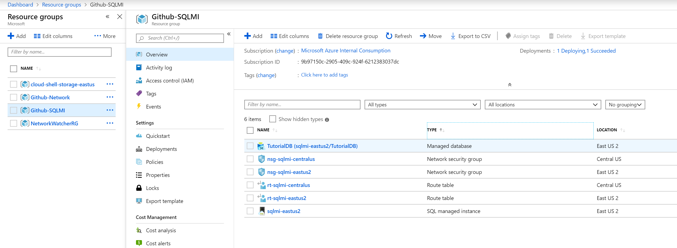Sort resources by TYPE column

[436, 130]
